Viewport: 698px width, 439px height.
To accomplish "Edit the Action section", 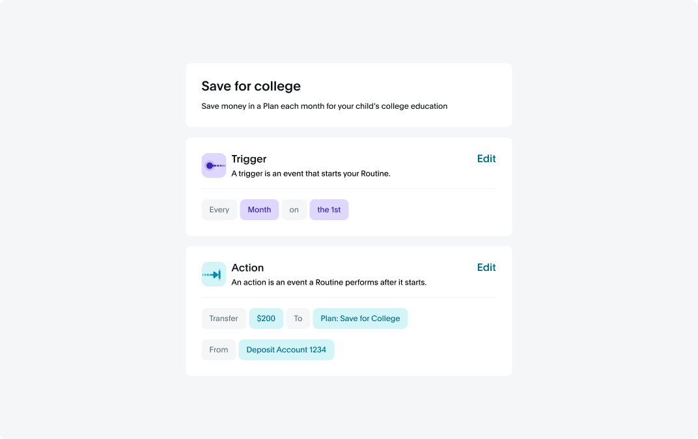I will (x=486, y=268).
